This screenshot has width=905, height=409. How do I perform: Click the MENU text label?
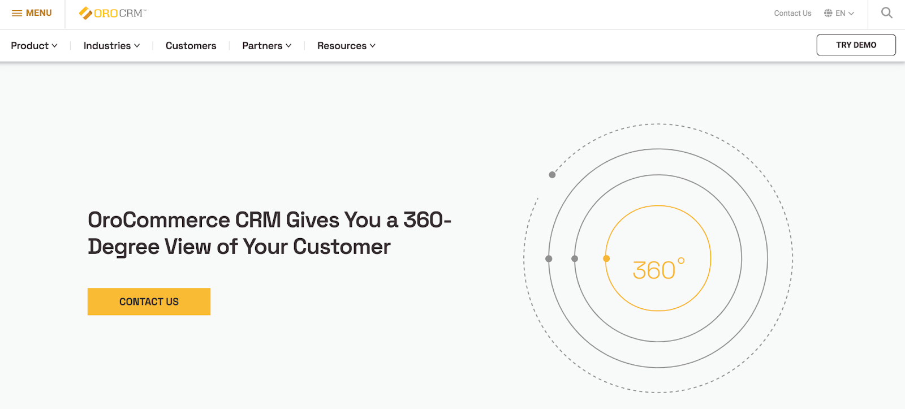click(x=39, y=13)
